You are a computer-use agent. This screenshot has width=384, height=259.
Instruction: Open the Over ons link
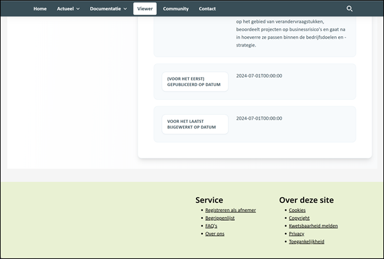[x=215, y=234]
